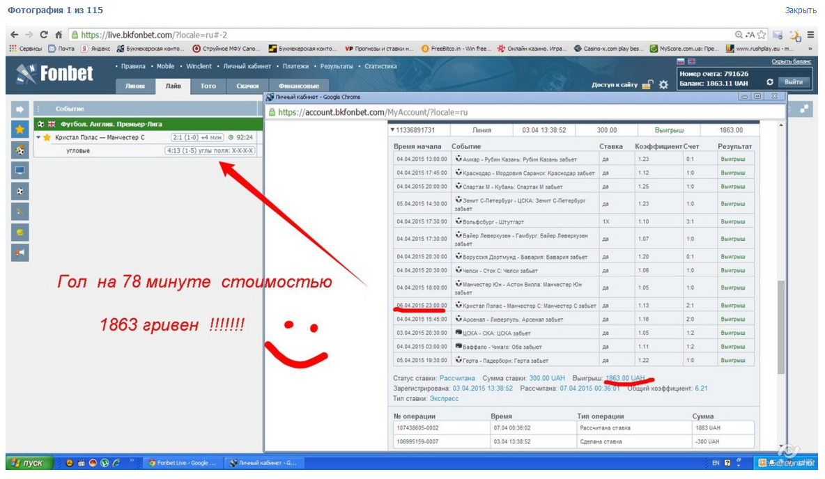Select the bottom megaphone sidebar icon
The image size is (825, 479).
click(20, 253)
